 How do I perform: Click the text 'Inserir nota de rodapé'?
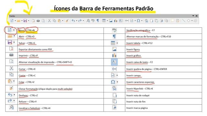click(x=138, y=95)
